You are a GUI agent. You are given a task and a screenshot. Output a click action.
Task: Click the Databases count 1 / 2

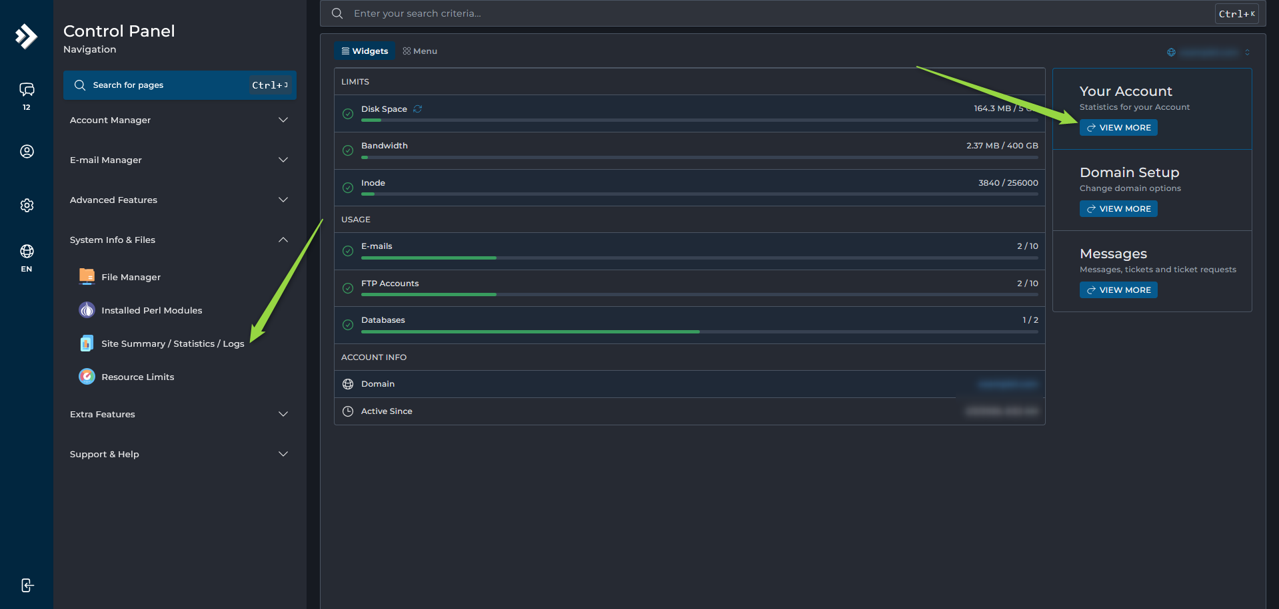(1030, 320)
